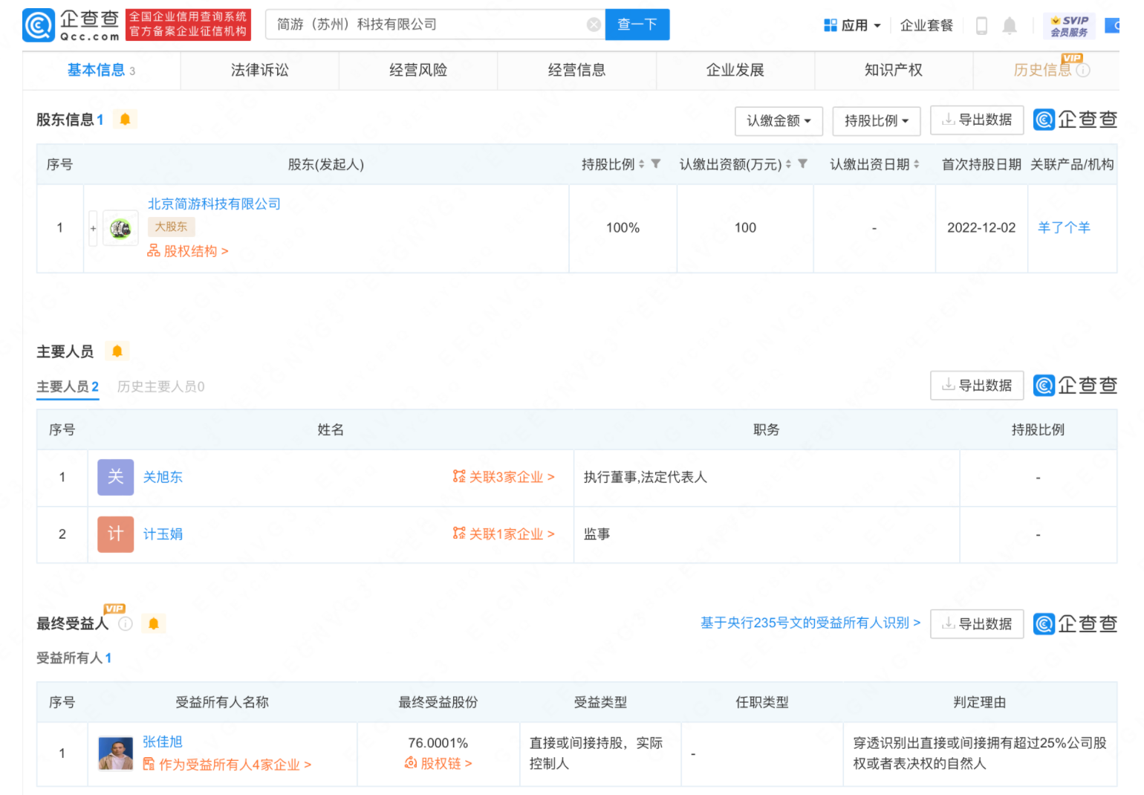1144x795 pixels.
Task: Click 查一下 search button
Action: tap(637, 25)
